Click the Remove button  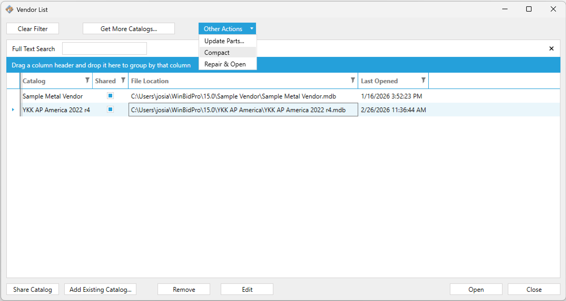184,289
